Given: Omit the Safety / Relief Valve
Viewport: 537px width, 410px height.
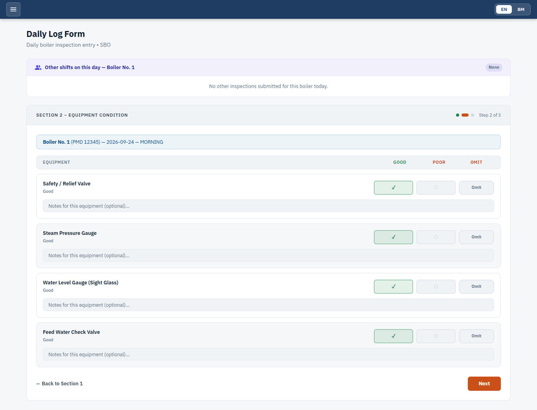Looking at the screenshot, I should click(x=476, y=188).
